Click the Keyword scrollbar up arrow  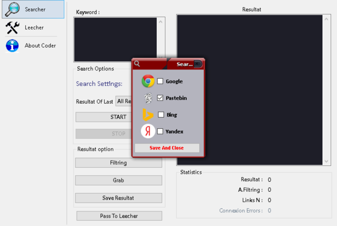point(161,22)
